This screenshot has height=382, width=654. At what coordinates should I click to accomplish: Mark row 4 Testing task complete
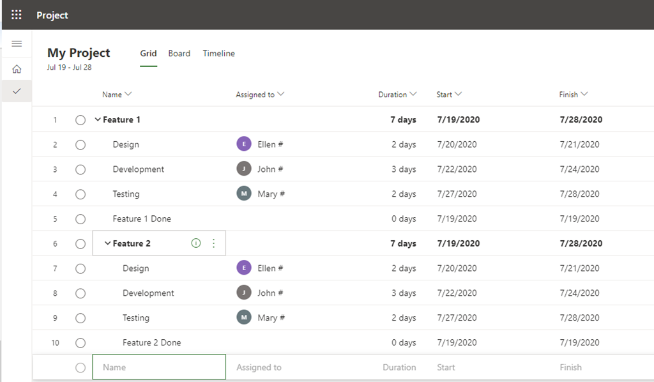pos(80,194)
